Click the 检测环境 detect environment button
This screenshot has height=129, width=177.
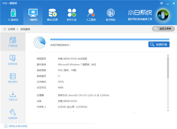tap(159, 44)
